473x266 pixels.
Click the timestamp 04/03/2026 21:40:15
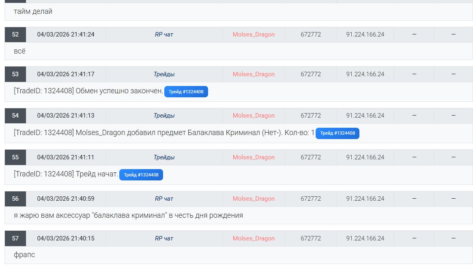[x=66, y=238]
